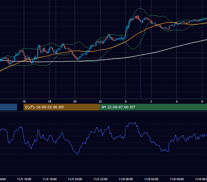Screen dimensions: 207x182
Task: Click the blue session bar before London
Action: (9, 107)
